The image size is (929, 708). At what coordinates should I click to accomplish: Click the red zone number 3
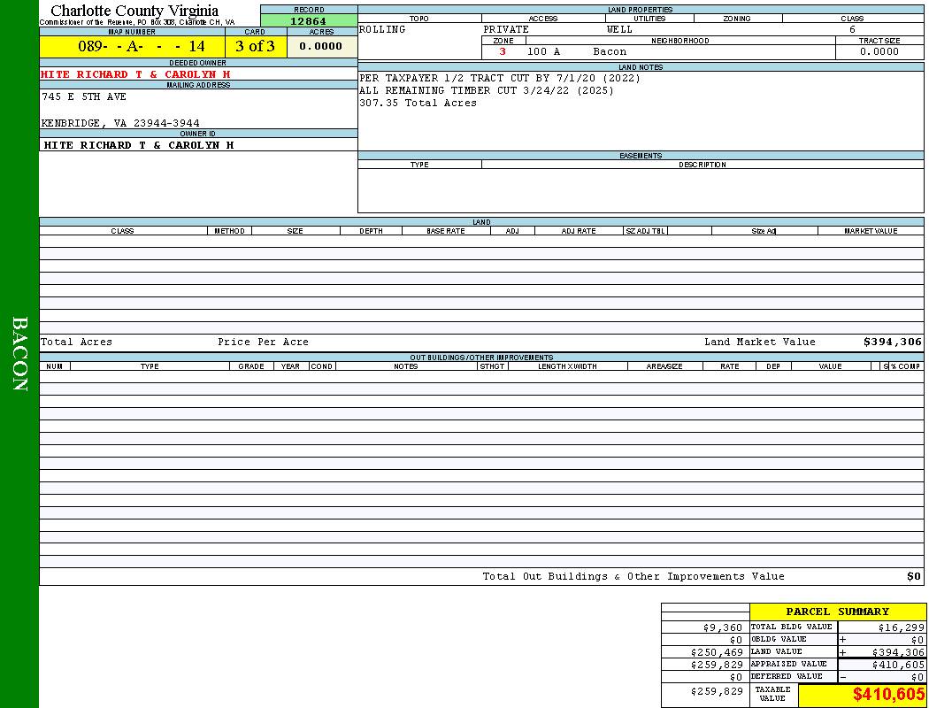503,51
